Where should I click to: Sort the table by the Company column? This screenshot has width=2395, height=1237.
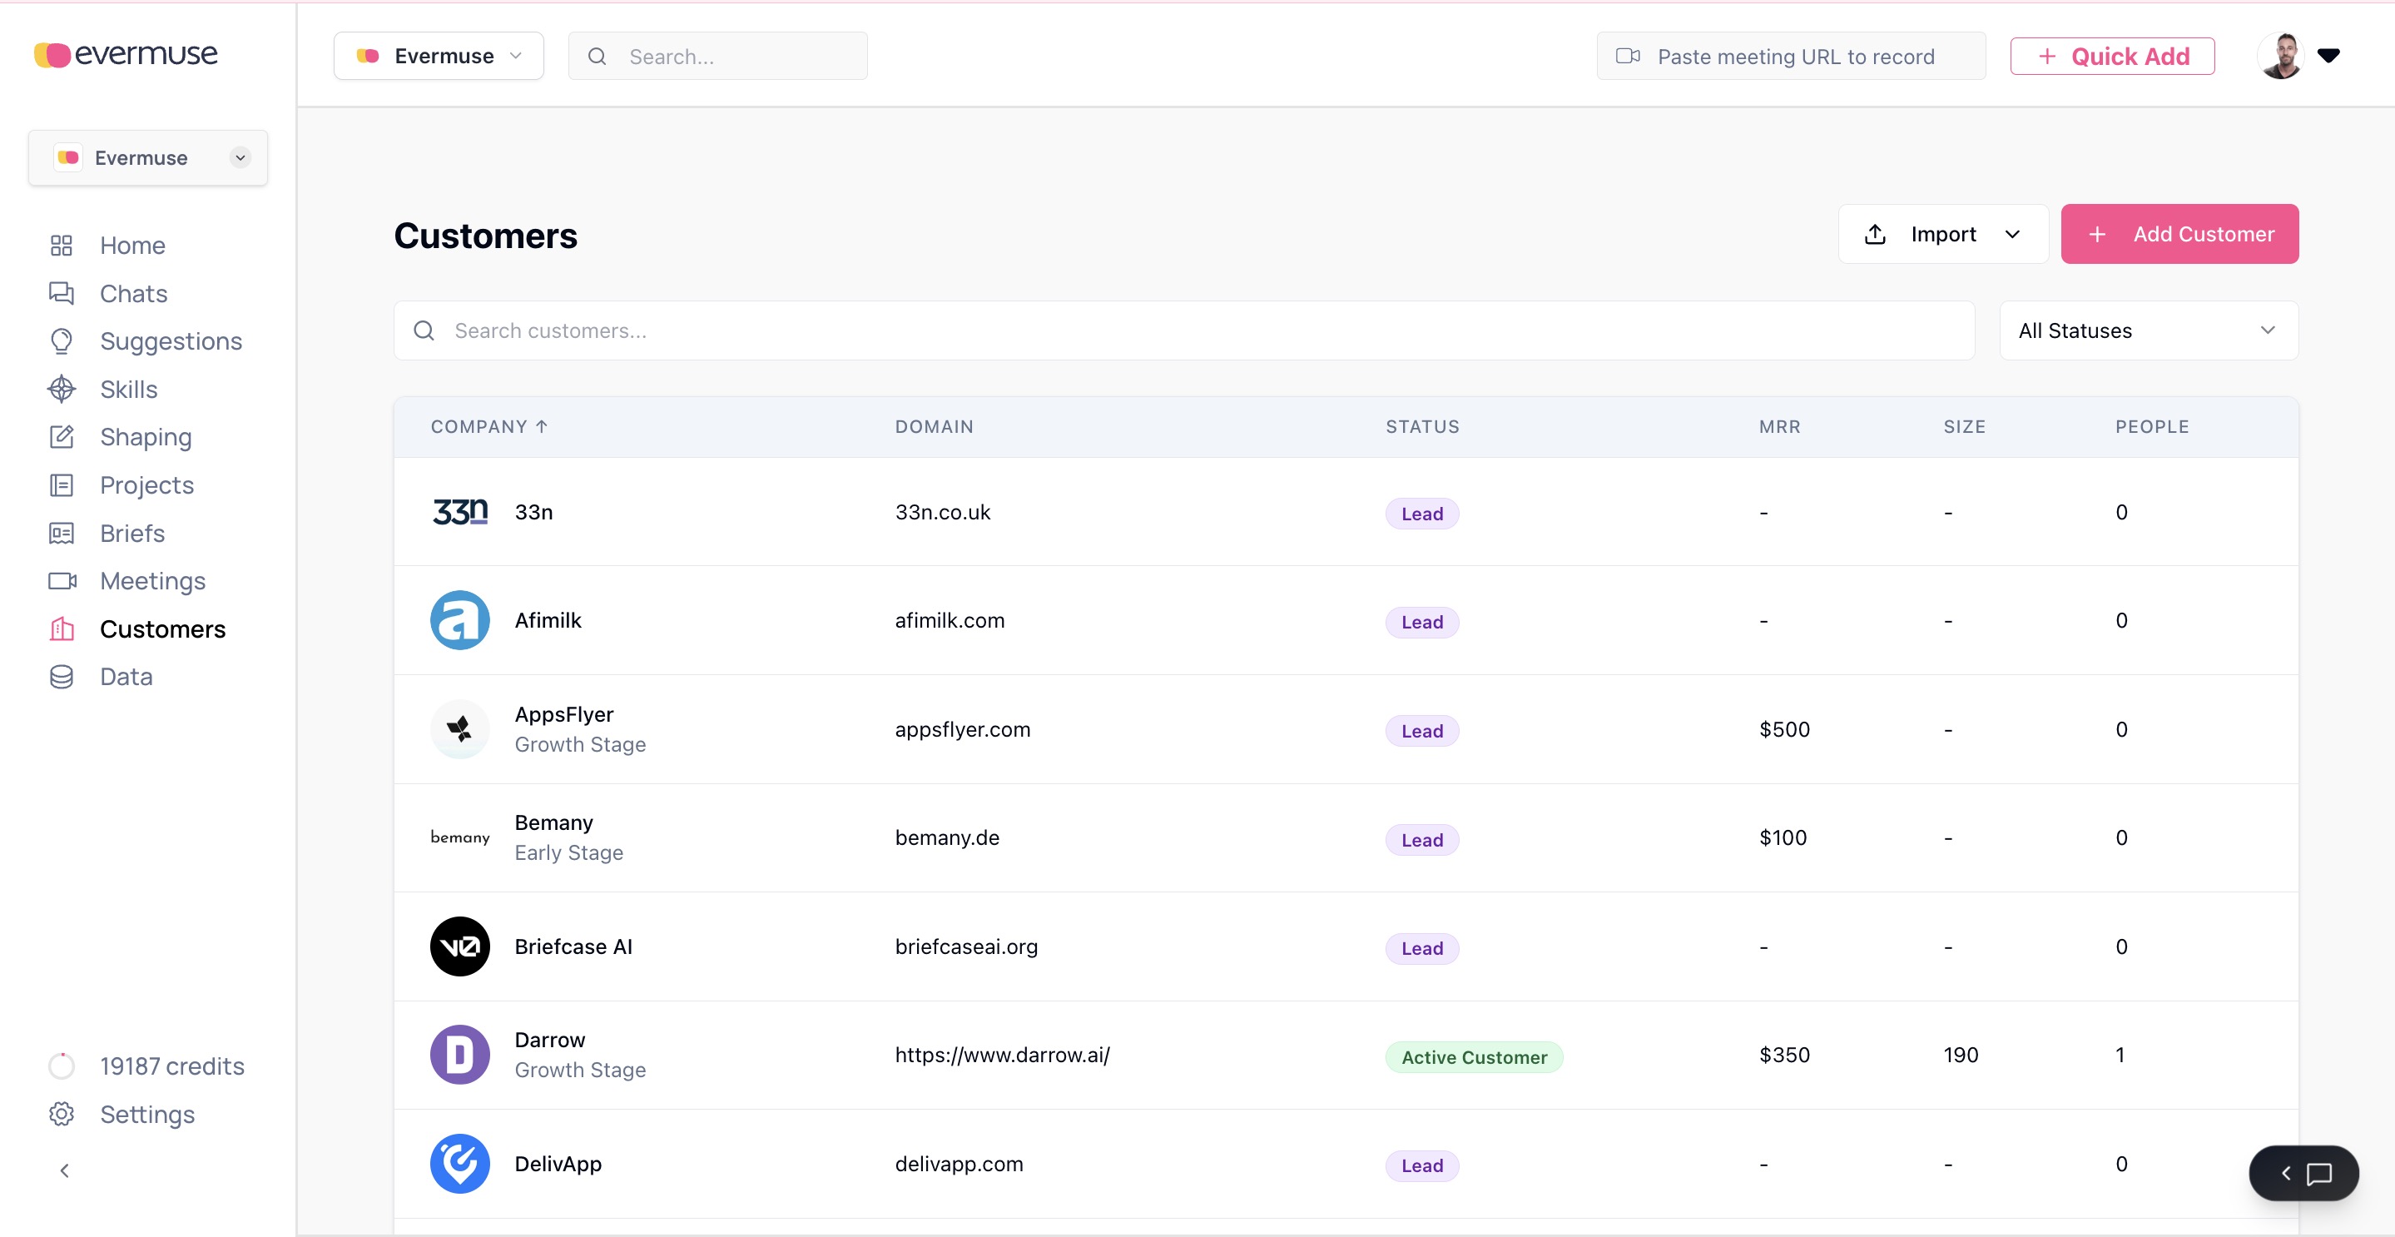489,427
